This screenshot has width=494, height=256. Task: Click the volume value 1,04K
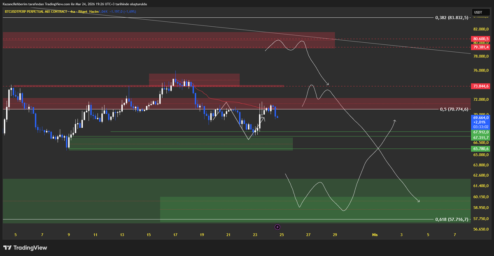[x=103, y=12]
